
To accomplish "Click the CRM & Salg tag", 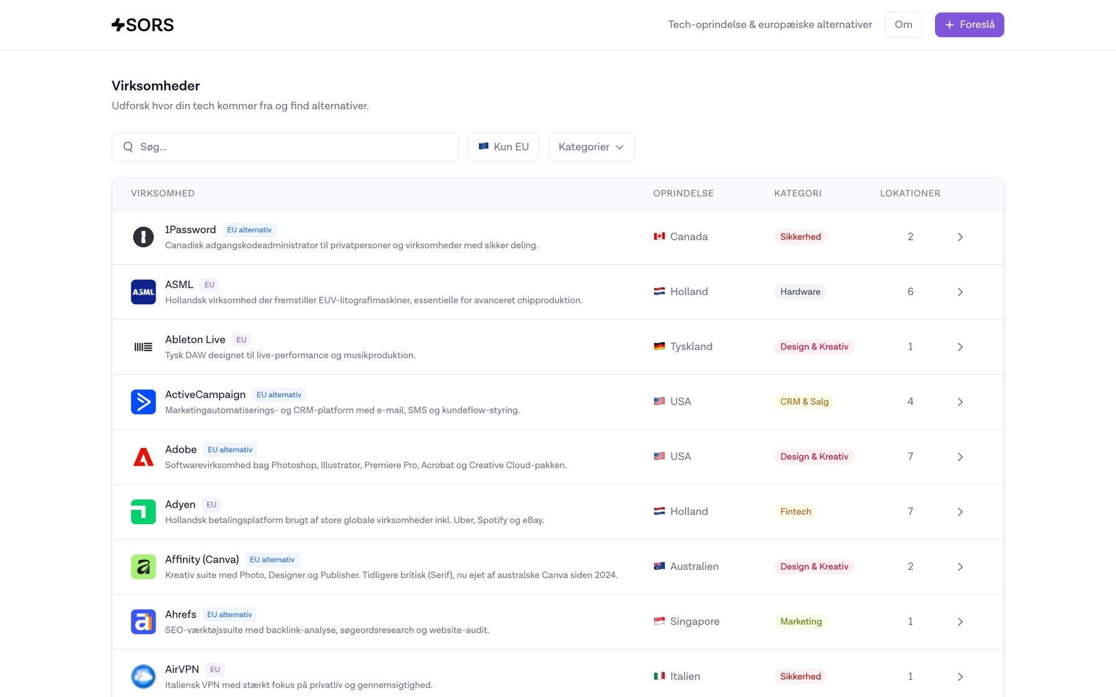I will (x=804, y=401).
